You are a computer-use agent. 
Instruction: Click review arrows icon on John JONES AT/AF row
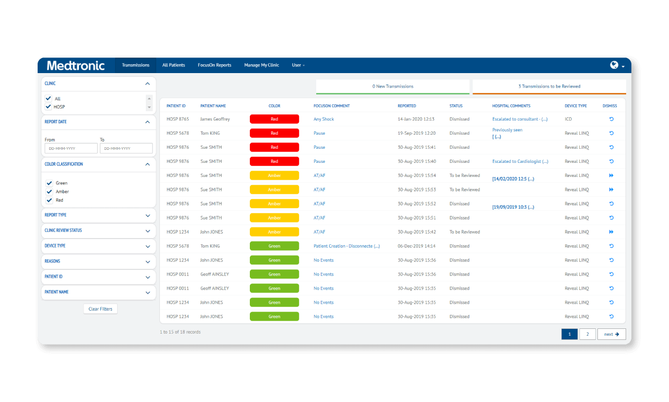coord(611,231)
